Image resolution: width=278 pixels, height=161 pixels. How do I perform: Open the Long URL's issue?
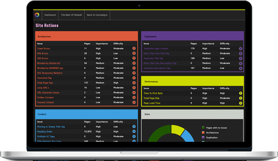click(43, 88)
